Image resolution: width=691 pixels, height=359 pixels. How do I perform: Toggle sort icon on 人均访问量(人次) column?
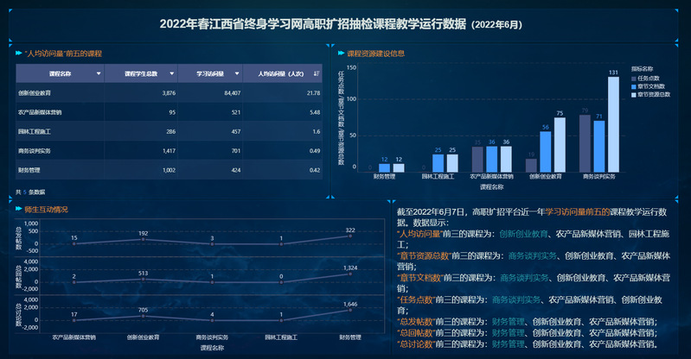[x=316, y=73]
